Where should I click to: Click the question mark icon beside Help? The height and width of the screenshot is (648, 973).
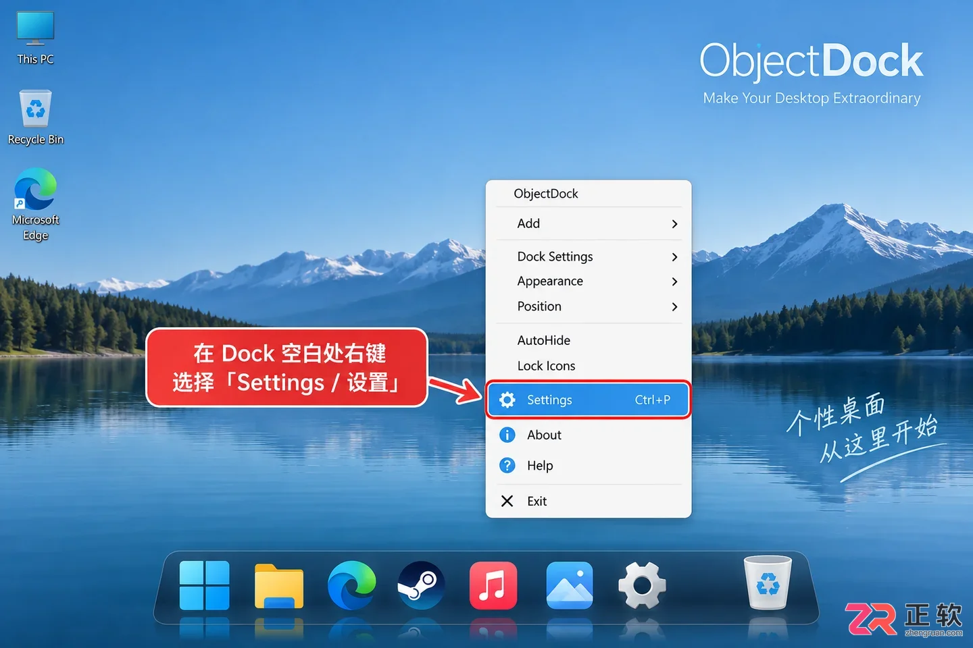(507, 465)
